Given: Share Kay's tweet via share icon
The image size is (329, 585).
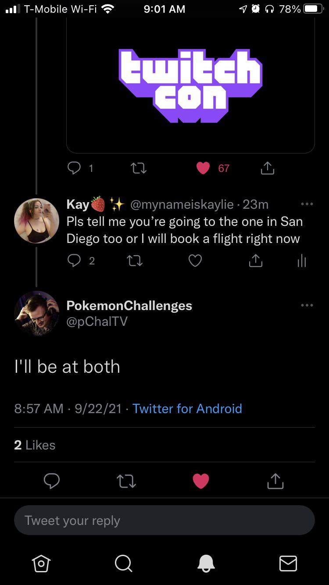Looking at the screenshot, I should (255, 261).
